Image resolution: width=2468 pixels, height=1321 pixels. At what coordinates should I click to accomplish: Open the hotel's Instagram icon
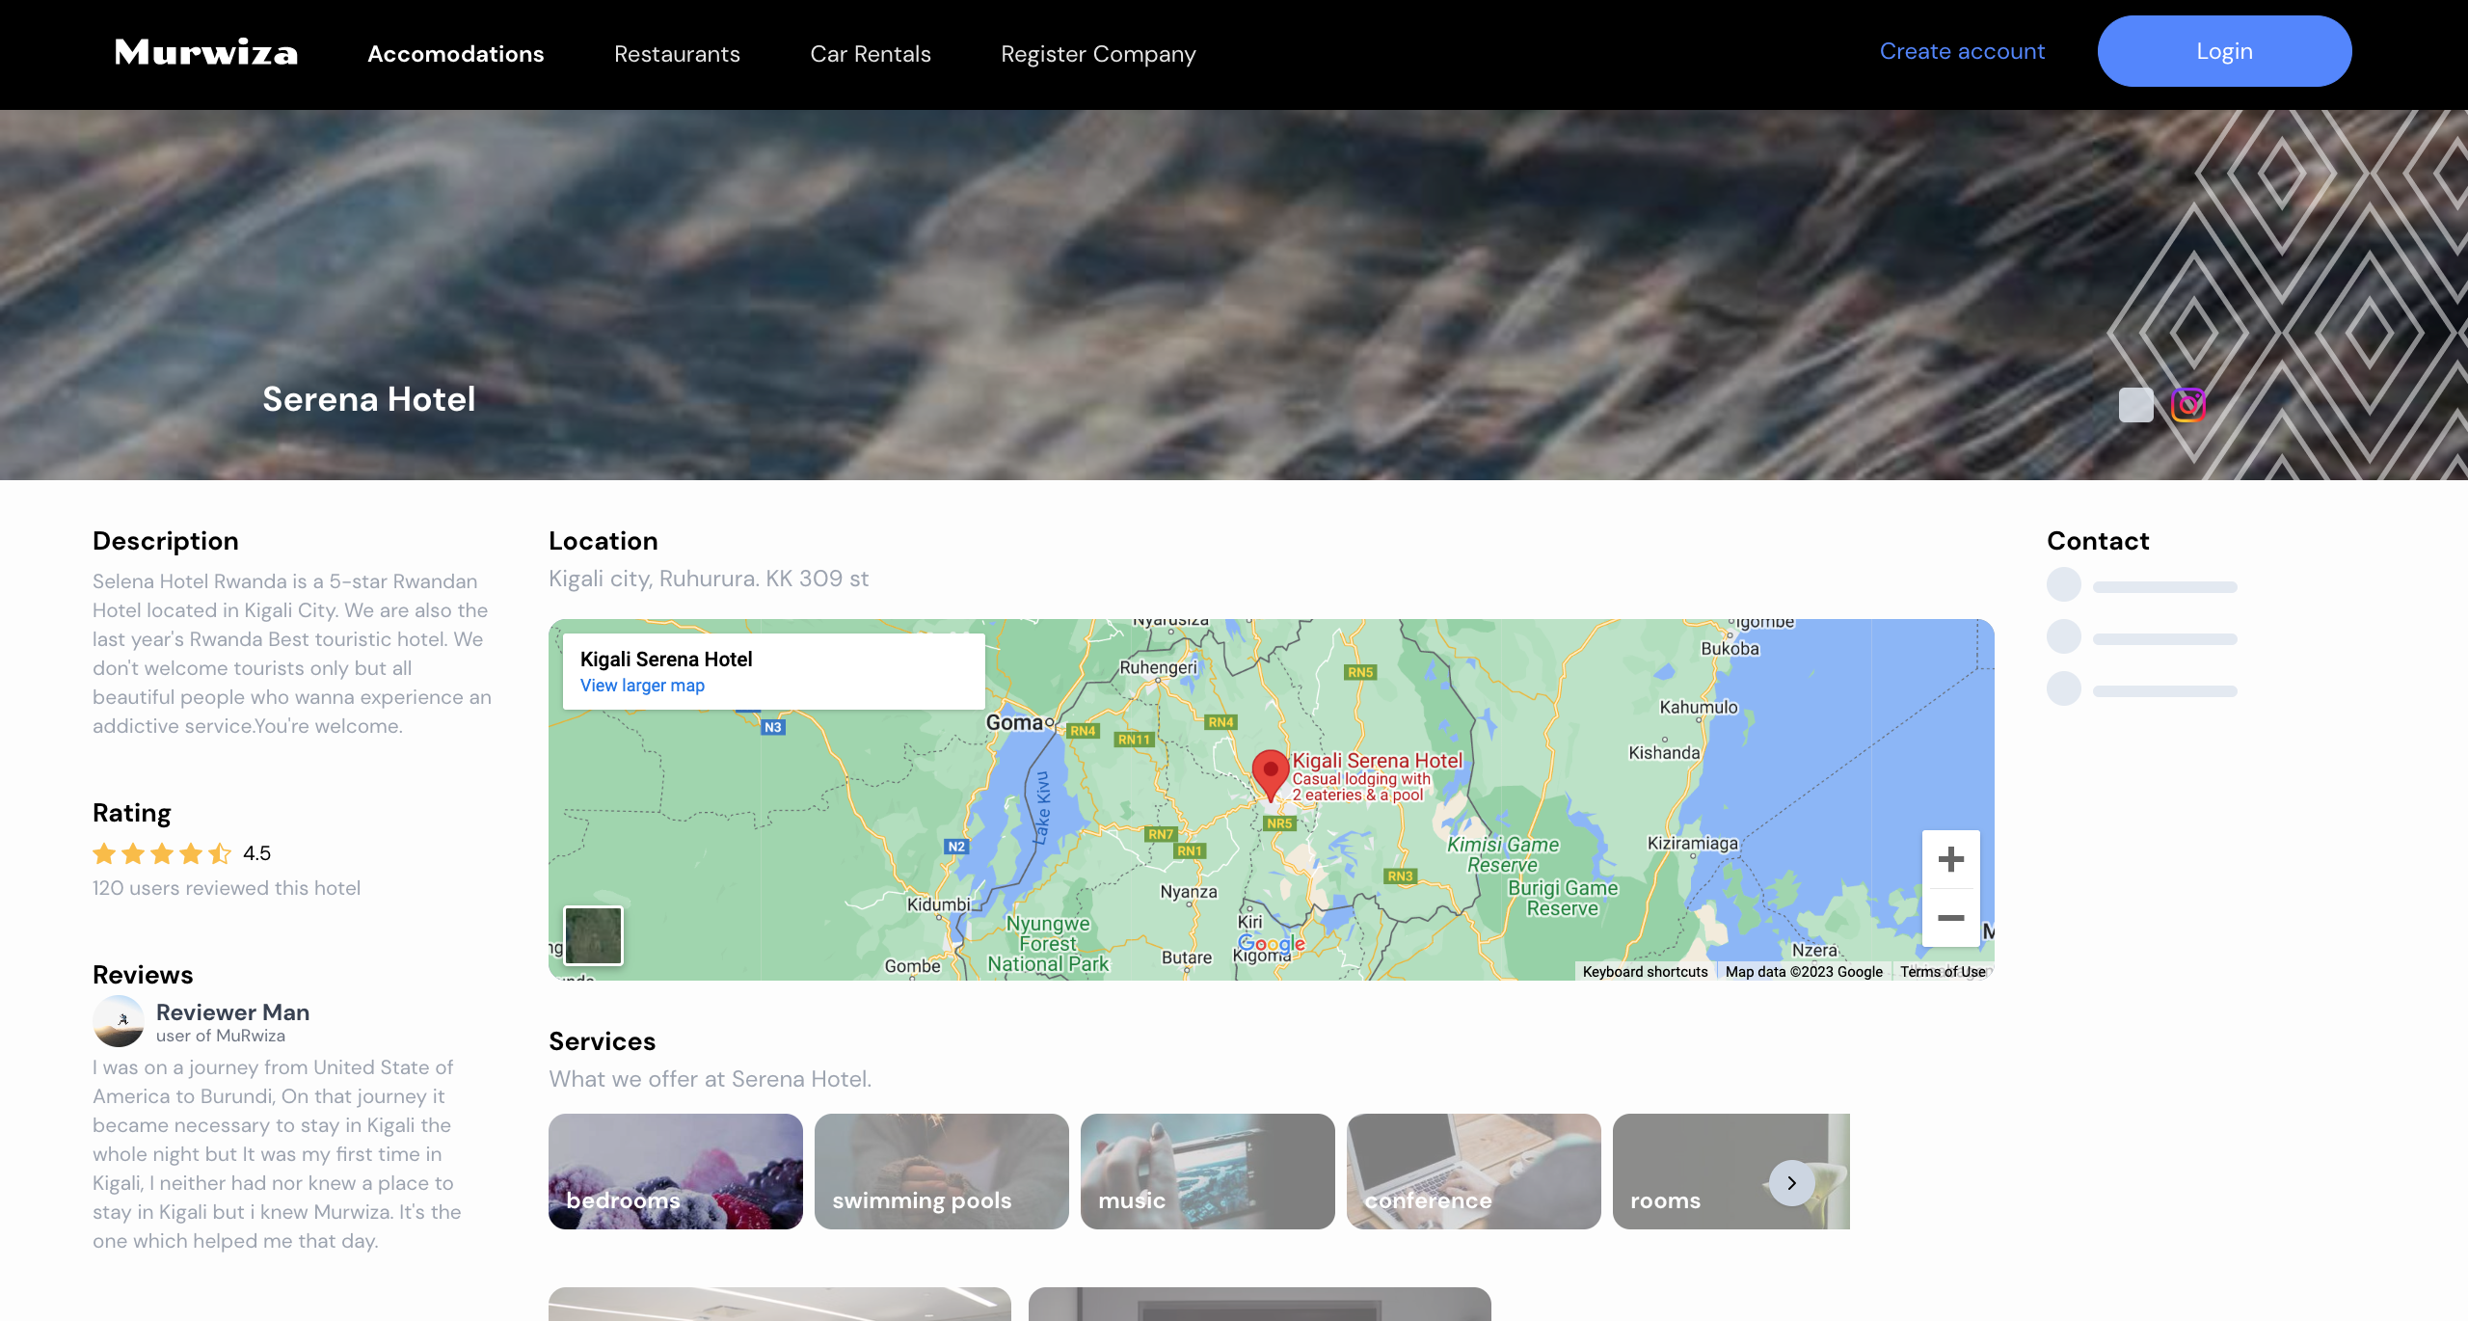click(x=2188, y=405)
